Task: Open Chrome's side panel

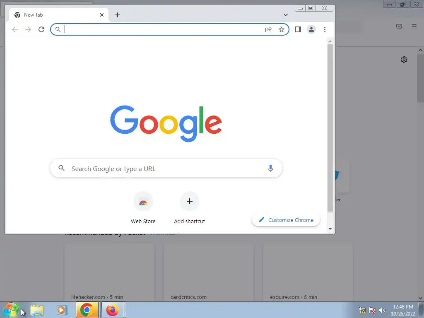Action: (298, 29)
